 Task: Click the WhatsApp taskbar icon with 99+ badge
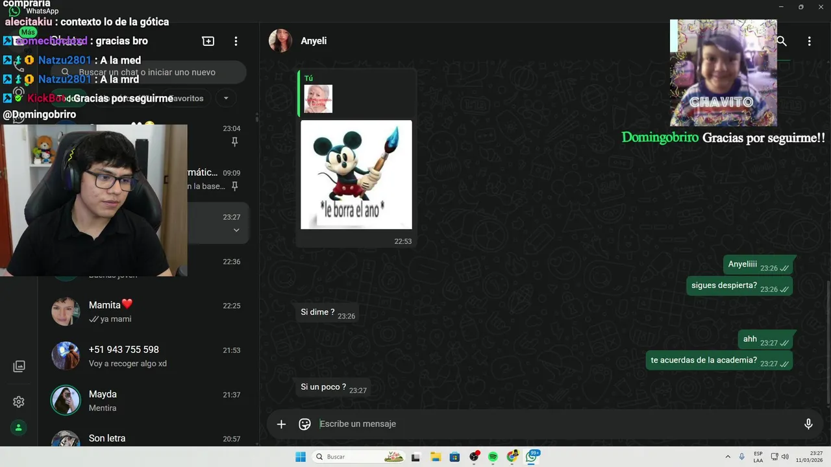532,456
